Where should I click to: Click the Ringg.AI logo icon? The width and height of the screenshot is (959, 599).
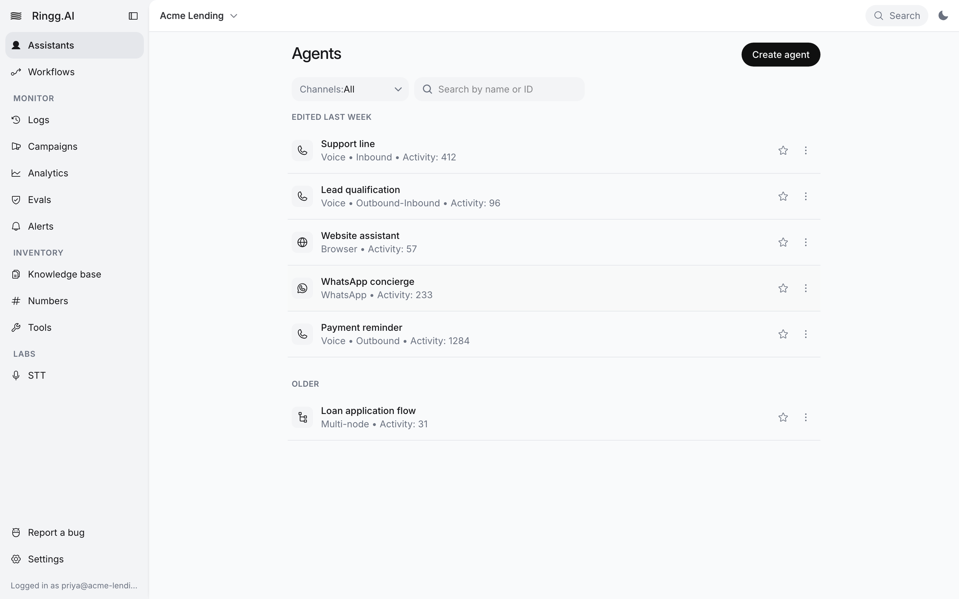[x=16, y=16]
